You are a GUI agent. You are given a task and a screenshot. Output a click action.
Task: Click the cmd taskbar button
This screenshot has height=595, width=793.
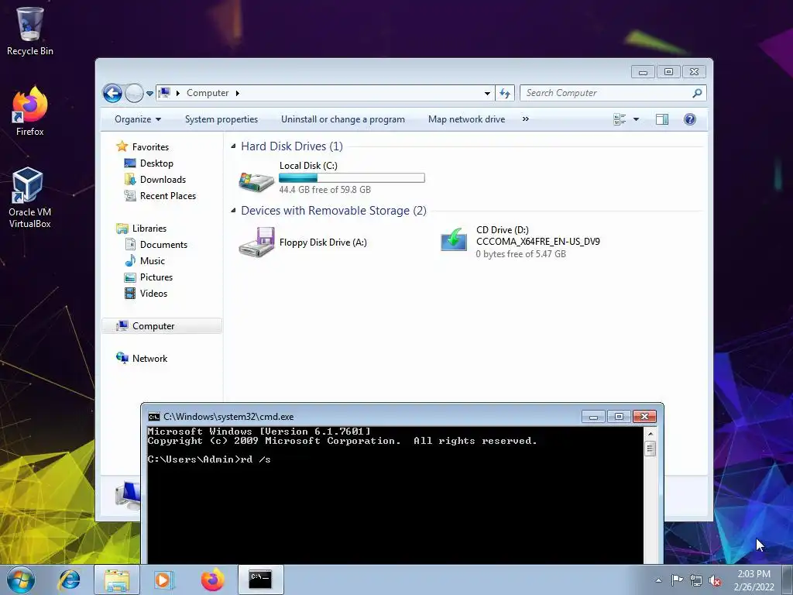coord(260,580)
